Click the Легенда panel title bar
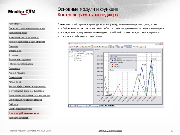 (123, 56)
